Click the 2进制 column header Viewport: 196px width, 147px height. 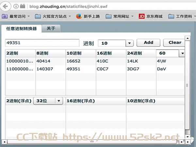tap(20, 53)
